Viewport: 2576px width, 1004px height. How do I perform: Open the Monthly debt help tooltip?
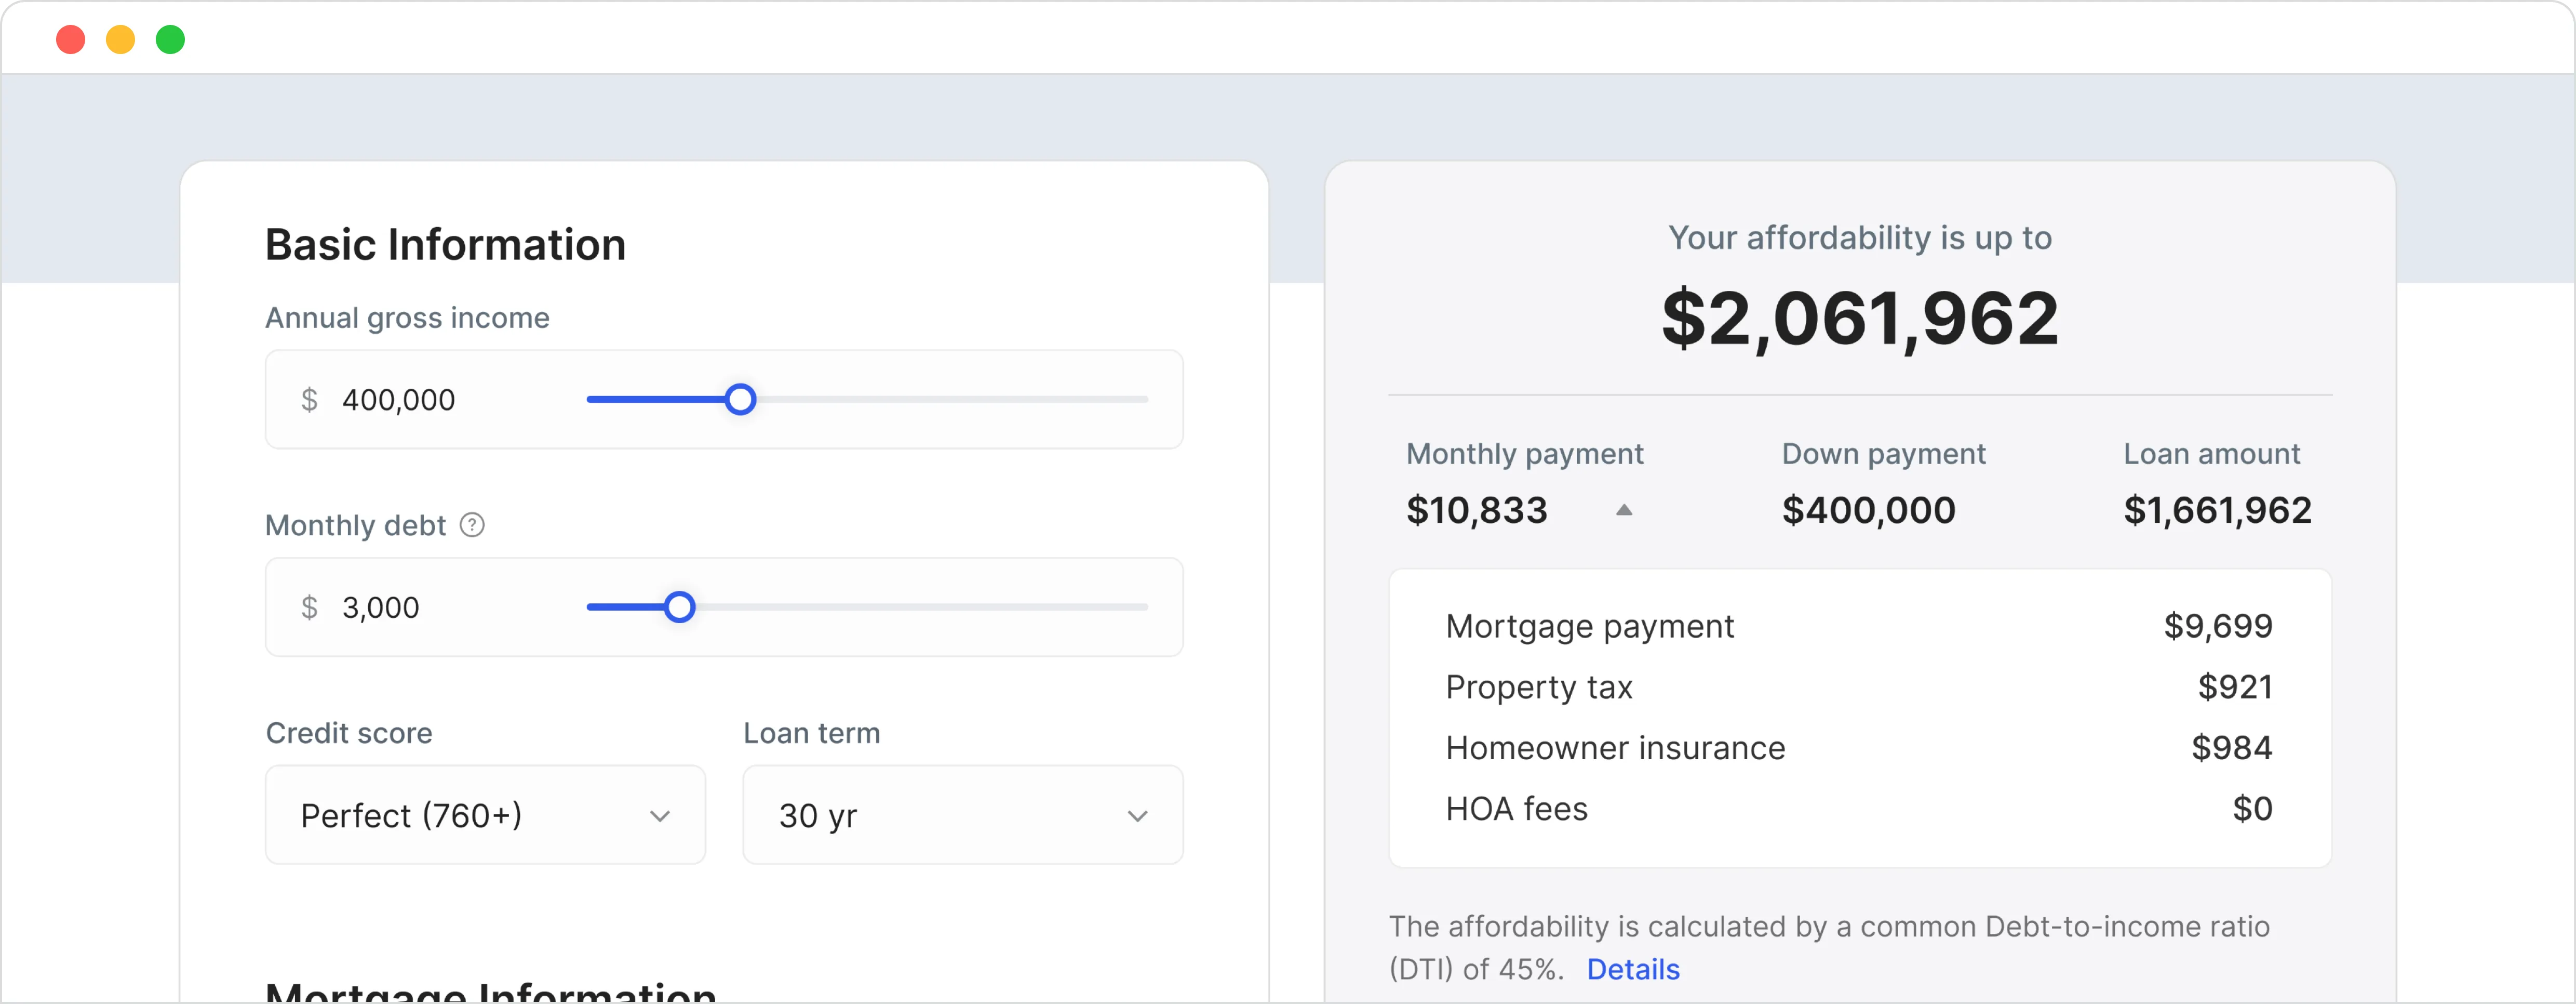471,523
